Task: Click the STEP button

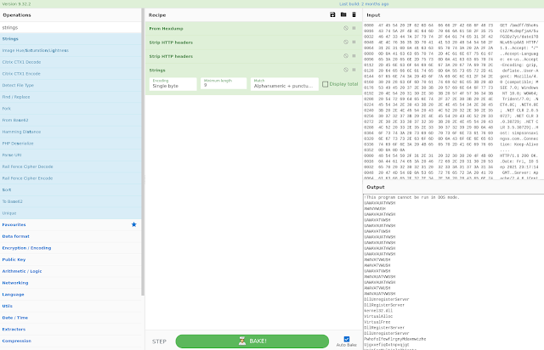Action: click(159, 342)
